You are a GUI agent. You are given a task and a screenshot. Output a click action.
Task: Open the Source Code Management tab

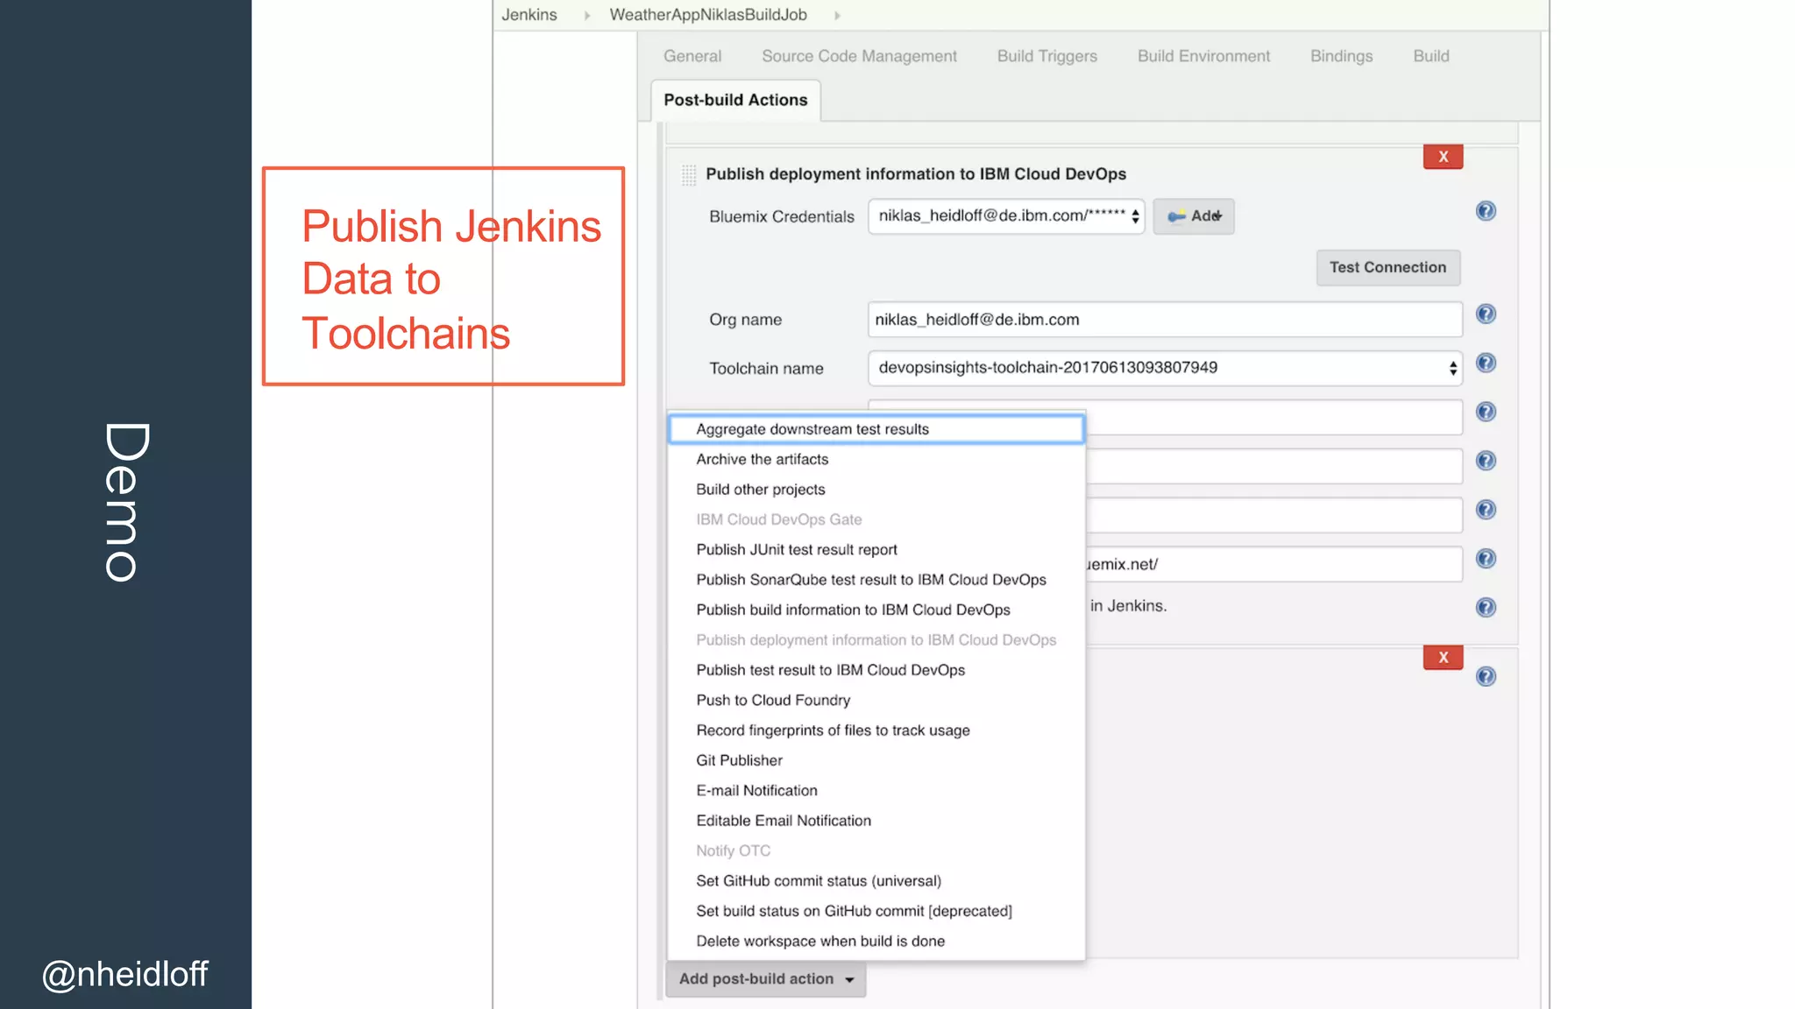859,56
